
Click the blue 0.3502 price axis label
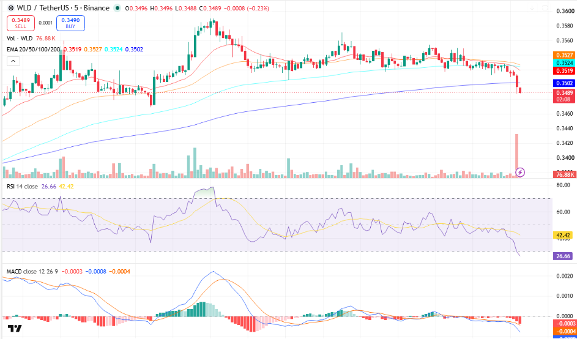[x=564, y=83]
